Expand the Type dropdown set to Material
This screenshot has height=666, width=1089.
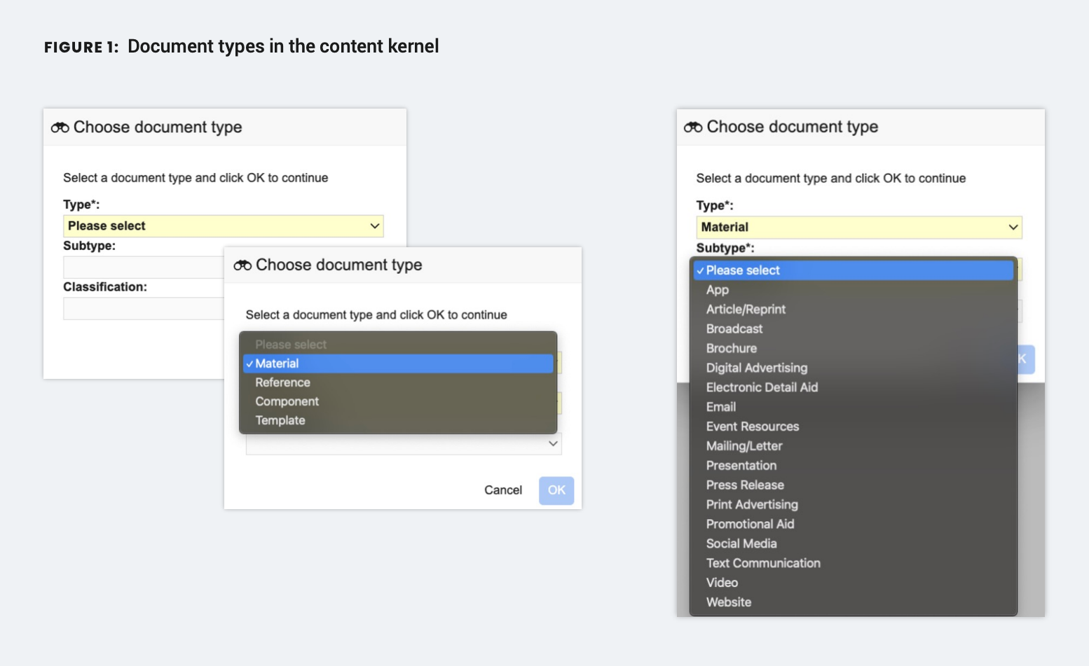(858, 227)
